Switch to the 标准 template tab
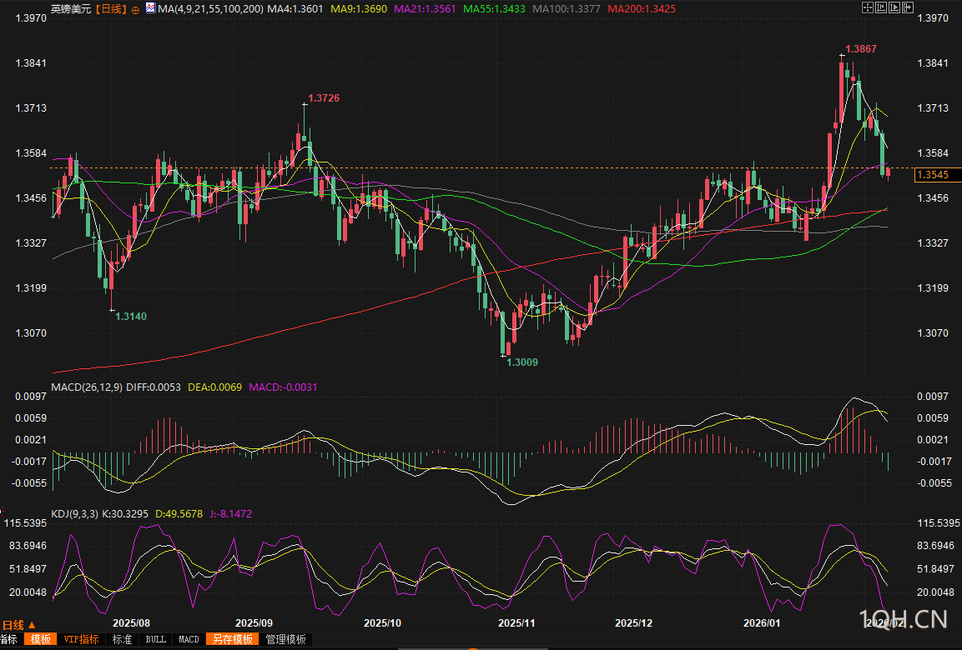Image resolution: width=962 pixels, height=650 pixels. 122,639
